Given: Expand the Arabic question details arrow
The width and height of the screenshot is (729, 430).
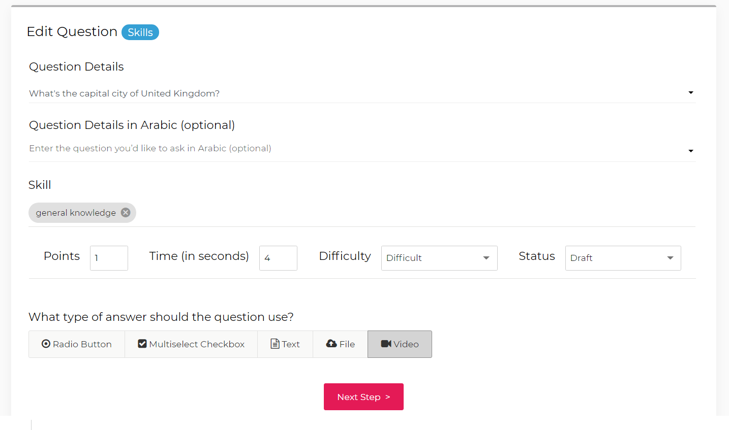Looking at the screenshot, I should [691, 151].
